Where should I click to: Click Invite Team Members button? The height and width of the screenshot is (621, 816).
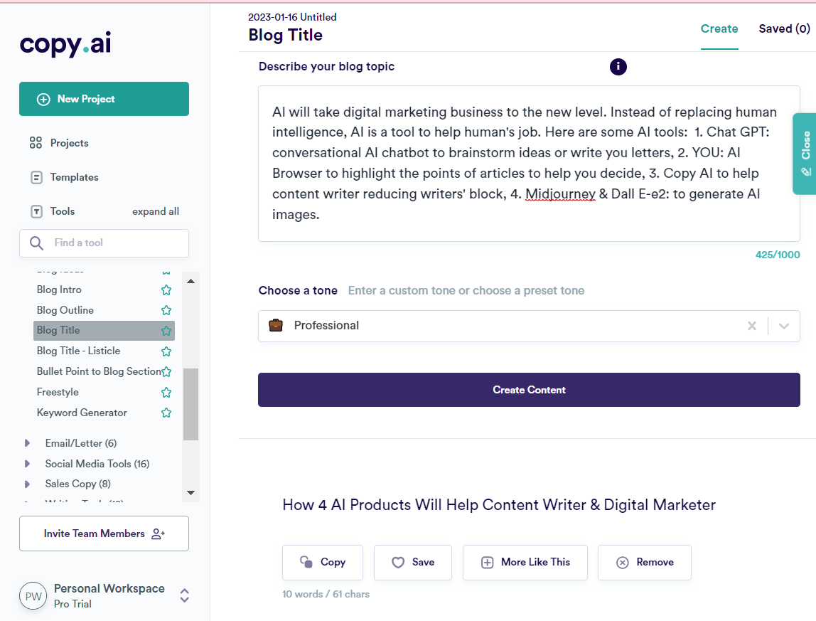[x=104, y=534]
